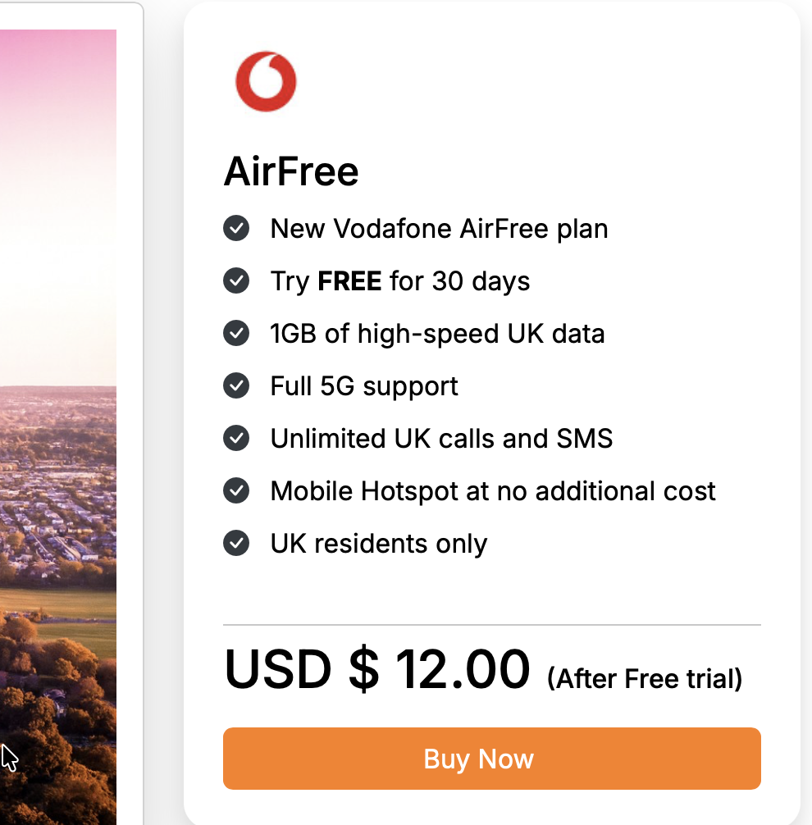The height and width of the screenshot is (825, 812).
Task: Tap the Full 5G support check icon
Action: [236, 386]
